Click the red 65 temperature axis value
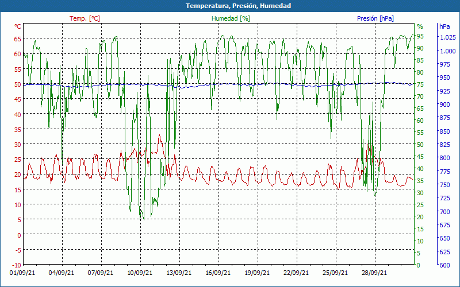 pyautogui.click(x=18, y=38)
